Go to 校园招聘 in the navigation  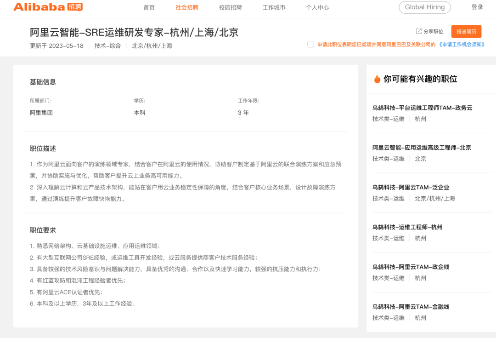[x=230, y=8]
